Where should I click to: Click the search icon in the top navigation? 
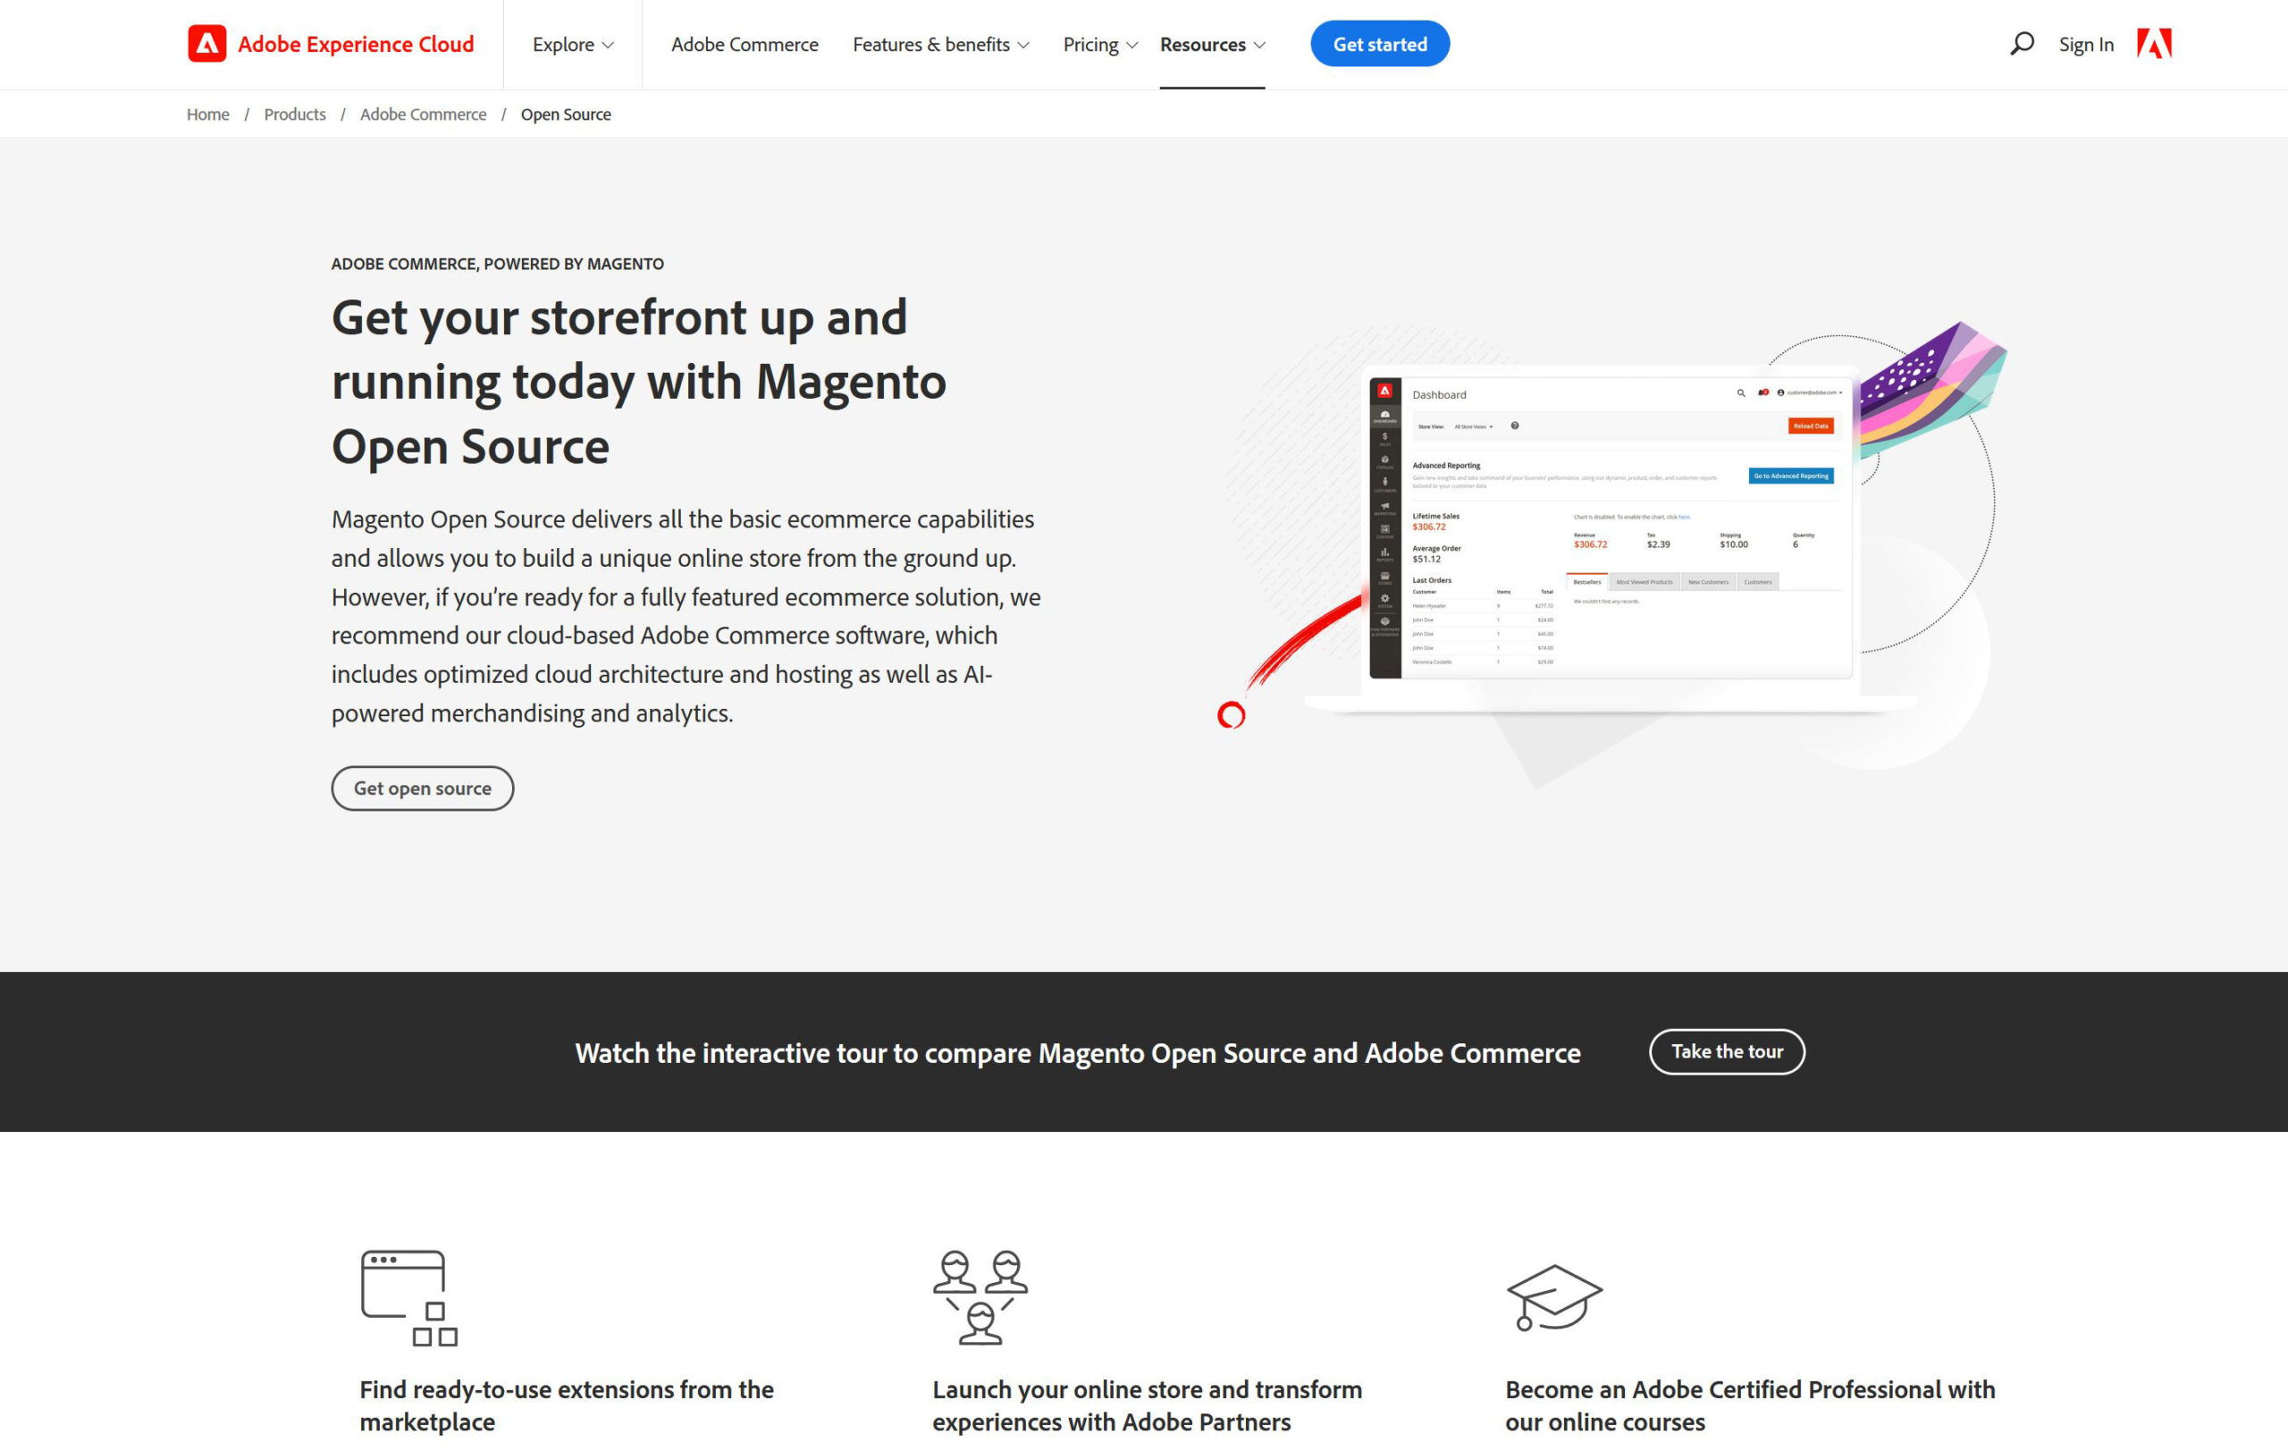pyautogui.click(x=2020, y=45)
